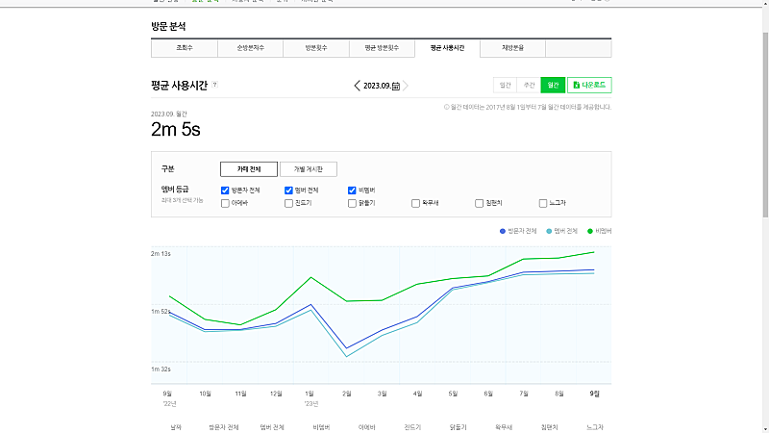The width and height of the screenshot is (769, 433).
Task: Uncheck the 비멤버 checkbox
Action: pos(352,191)
